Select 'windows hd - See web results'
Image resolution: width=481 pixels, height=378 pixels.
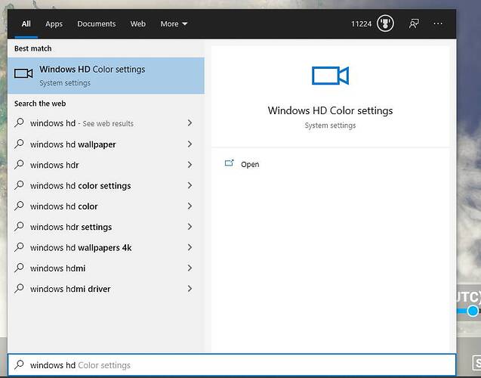point(106,122)
